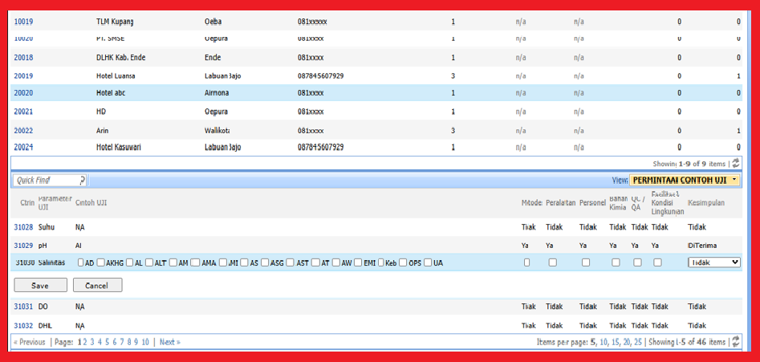Expand the View selector PERMINTAAN CONTOH UJI
Viewport: 760px width, 362px height.
685,181
